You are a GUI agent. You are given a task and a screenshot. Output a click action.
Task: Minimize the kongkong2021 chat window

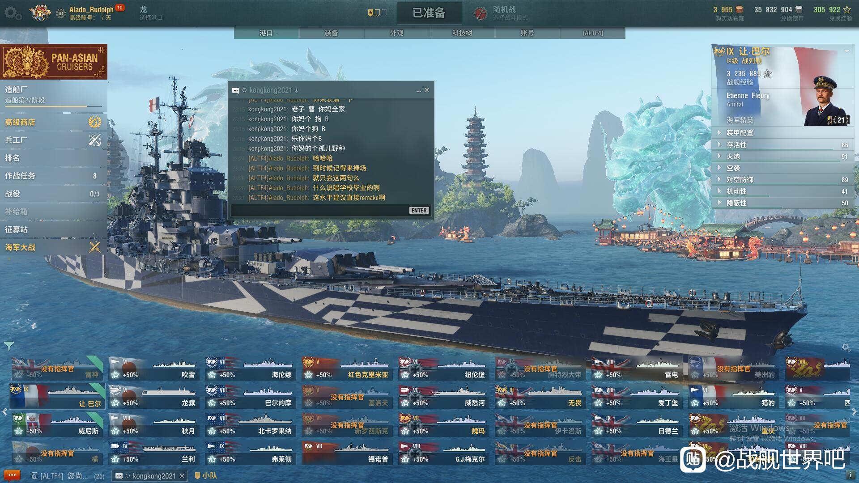[x=419, y=90]
